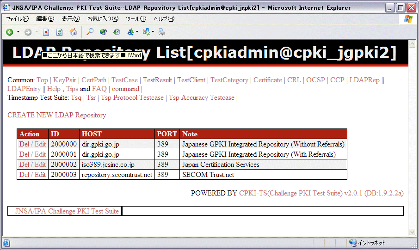Click the History toolbar icon

117,32
